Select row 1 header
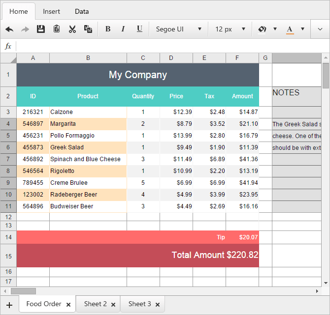 [x=8, y=75]
